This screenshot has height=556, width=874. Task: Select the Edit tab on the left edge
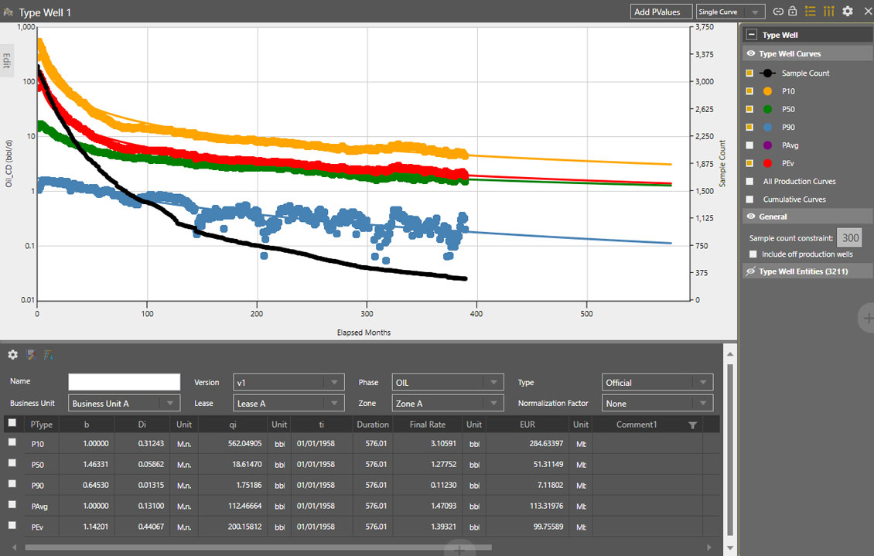[x=6, y=59]
